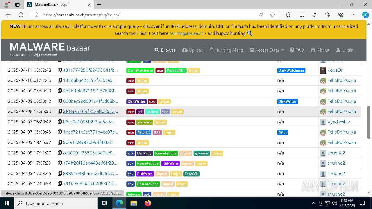Open the Windows Start menu
The height and width of the screenshot is (209, 372).
[7, 203]
